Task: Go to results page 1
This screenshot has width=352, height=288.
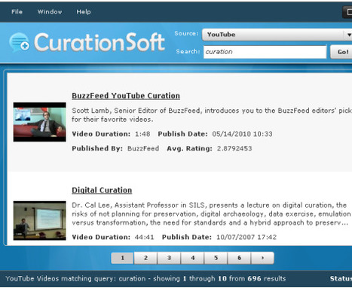Action: point(122,258)
